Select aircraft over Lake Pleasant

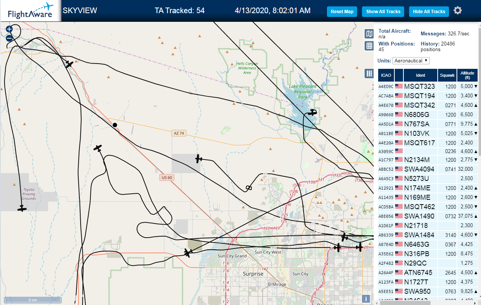312,112
